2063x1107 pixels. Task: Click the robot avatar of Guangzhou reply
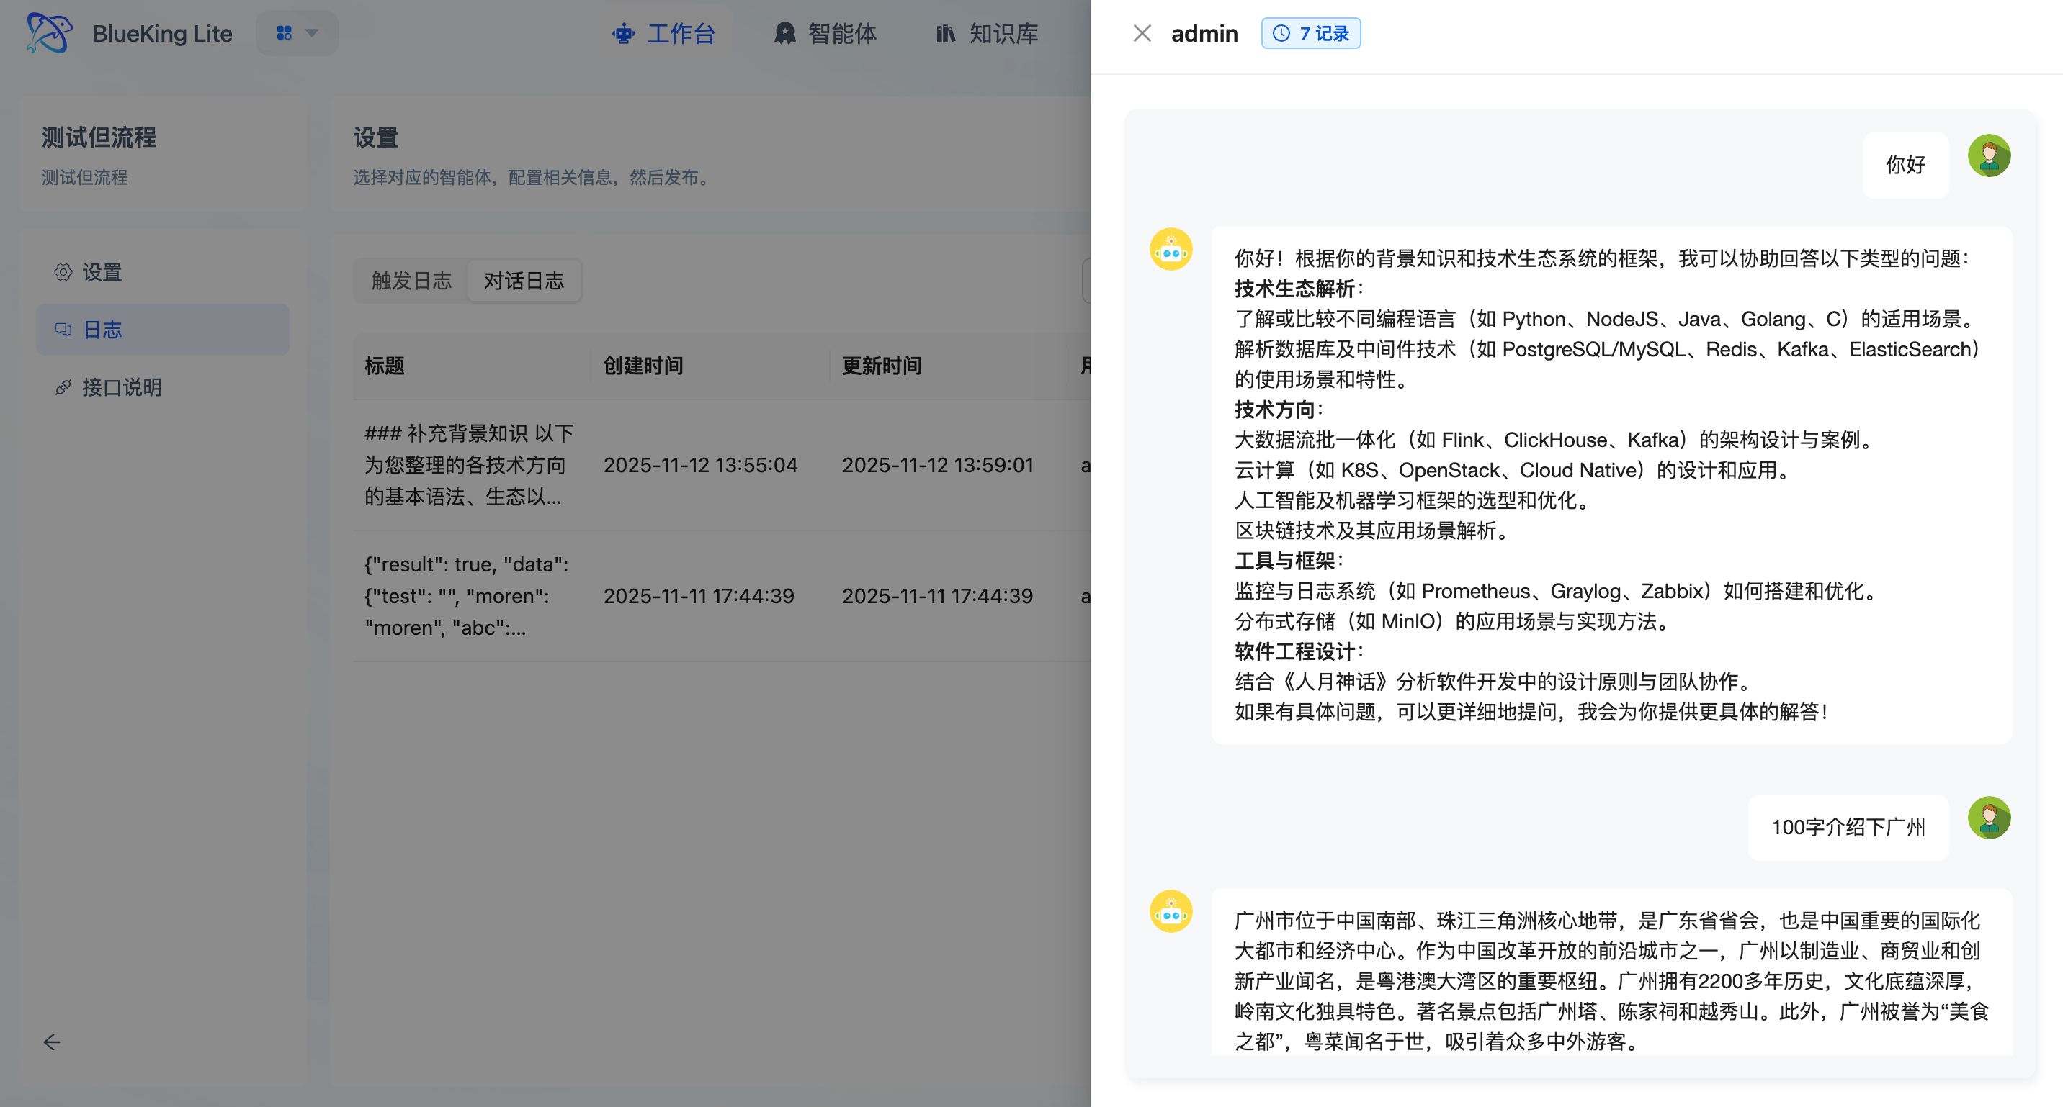click(1171, 911)
